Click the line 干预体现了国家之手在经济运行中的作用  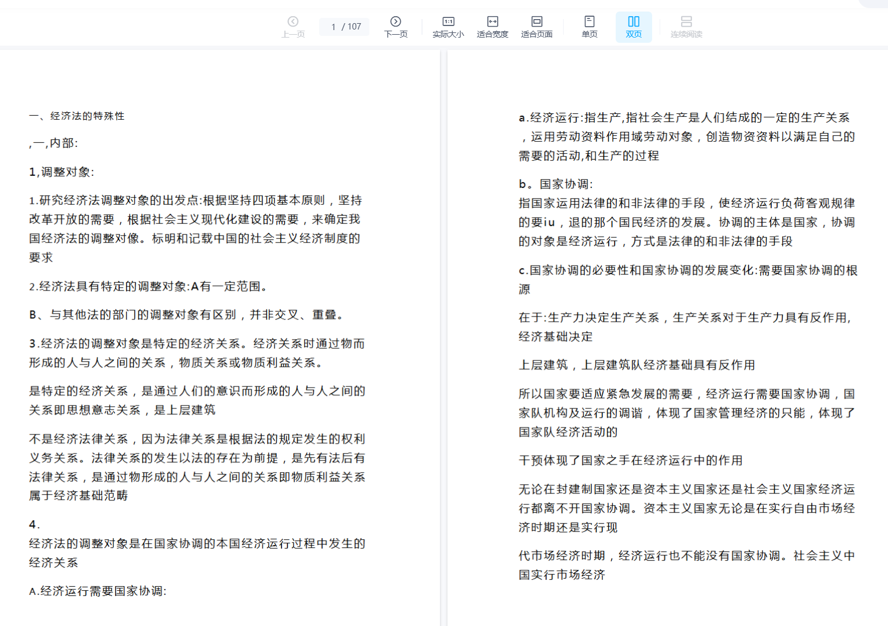[630, 461]
